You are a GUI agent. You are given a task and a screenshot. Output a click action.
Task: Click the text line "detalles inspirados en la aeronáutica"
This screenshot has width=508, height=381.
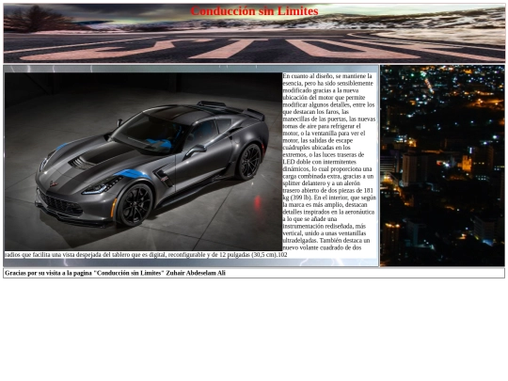point(328,212)
